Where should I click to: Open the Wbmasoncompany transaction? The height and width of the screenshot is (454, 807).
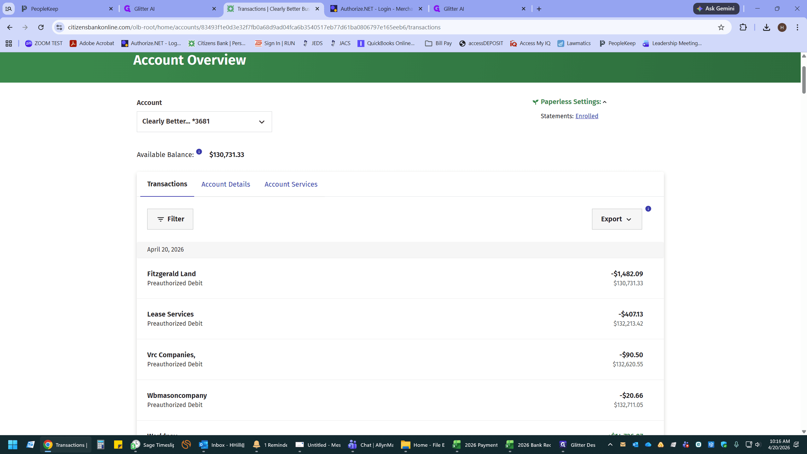pyautogui.click(x=400, y=400)
